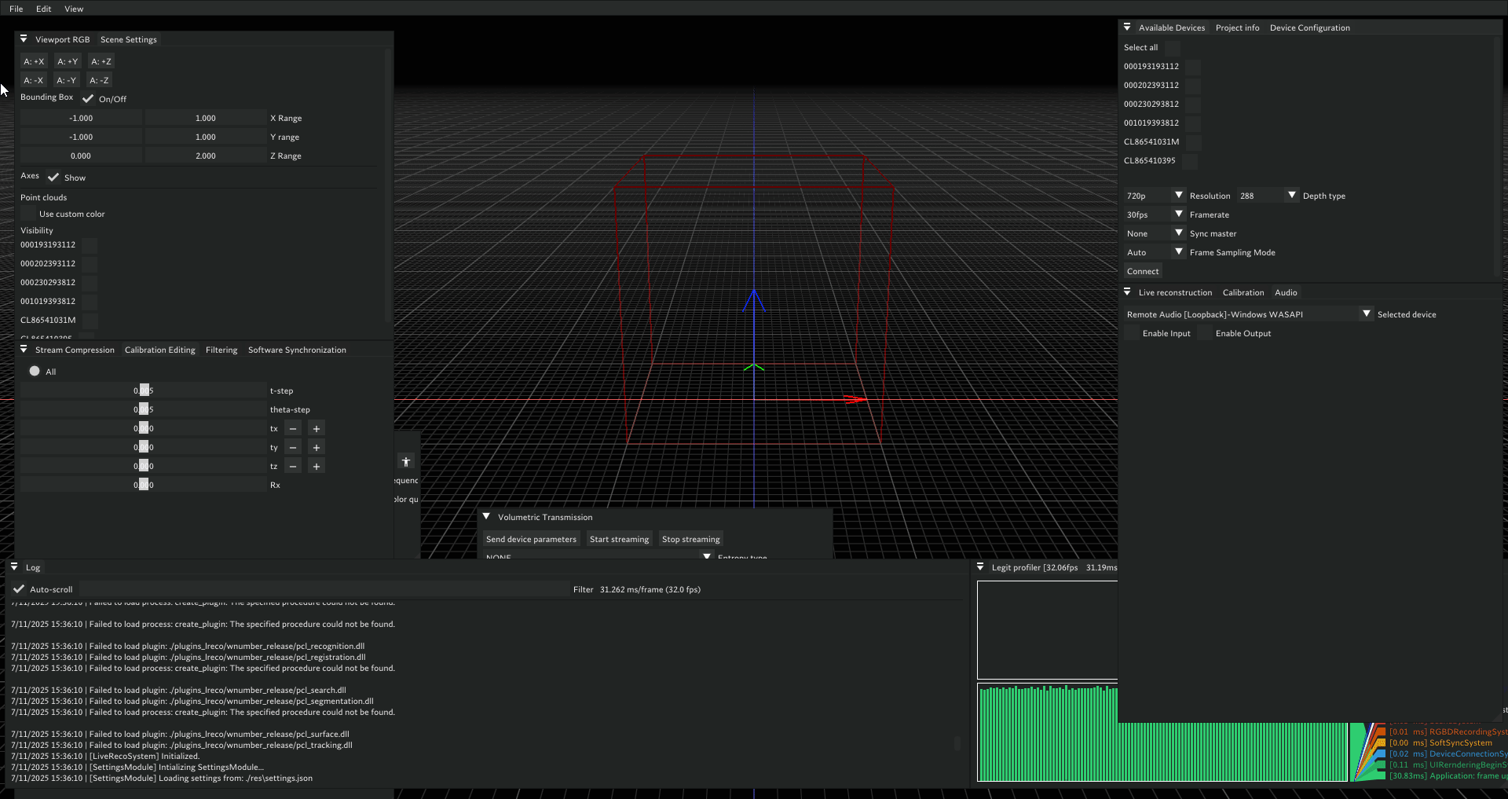1508x799 pixels.
Task: Open the 30fps Framerate dropdown
Action: coord(1178,214)
